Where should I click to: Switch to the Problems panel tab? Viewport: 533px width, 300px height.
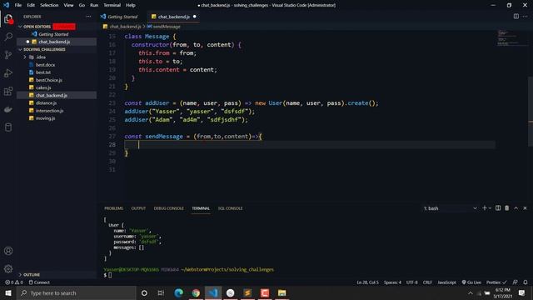(113, 208)
